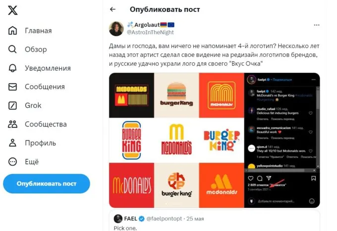The image size is (337, 231).
Task: Open Уведомления via the bell icon
Action: coord(13,68)
